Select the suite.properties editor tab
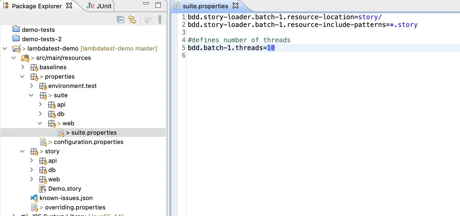 click(205, 6)
